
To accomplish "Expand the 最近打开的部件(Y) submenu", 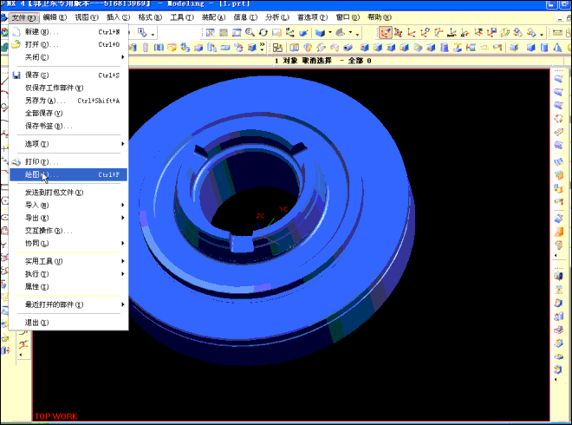I will (123, 304).
